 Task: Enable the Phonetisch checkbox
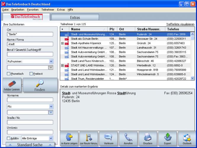[x=9, y=74]
